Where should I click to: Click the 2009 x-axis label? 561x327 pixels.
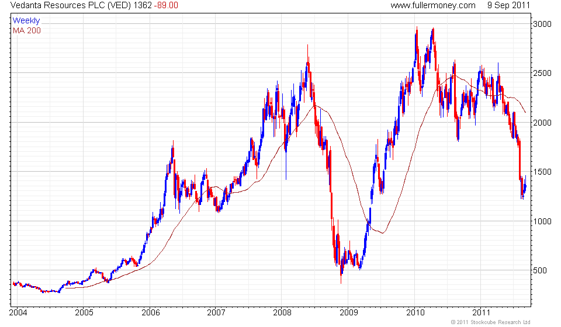tap(349, 313)
